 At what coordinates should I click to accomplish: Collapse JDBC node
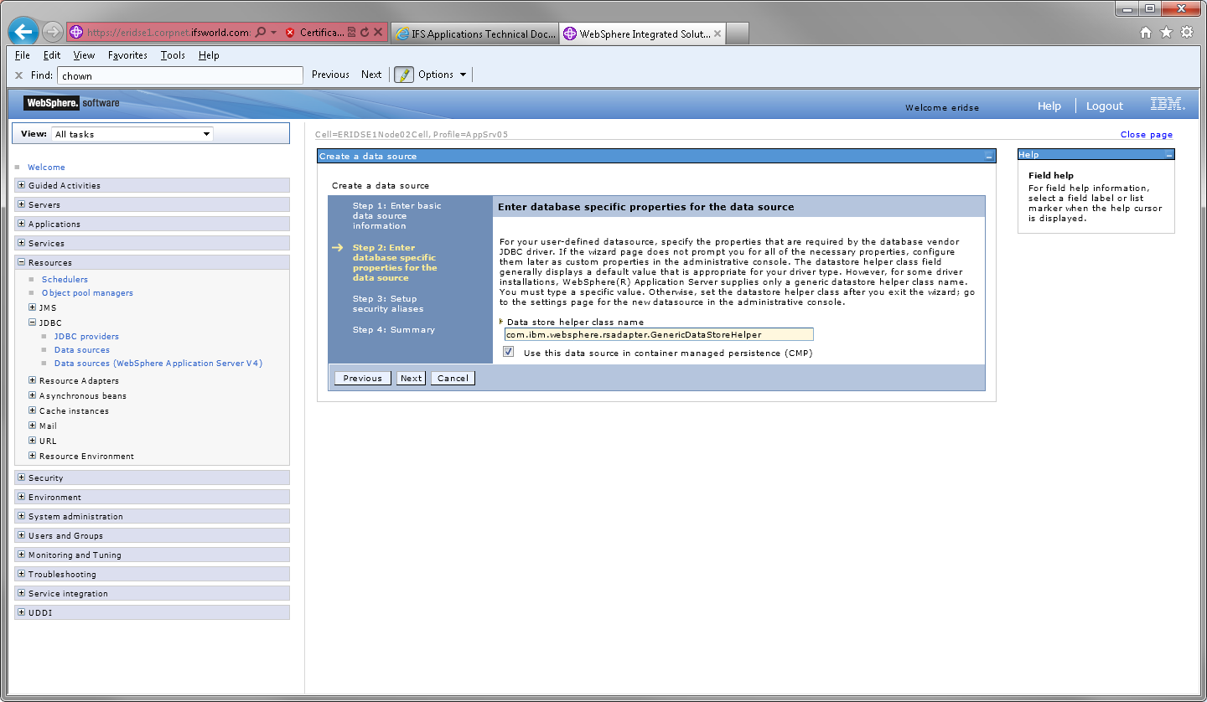coord(32,323)
